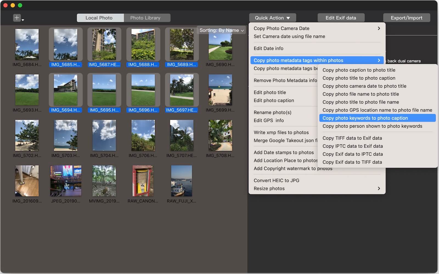
Task: Select Set Camera date using file name
Action: click(x=289, y=36)
